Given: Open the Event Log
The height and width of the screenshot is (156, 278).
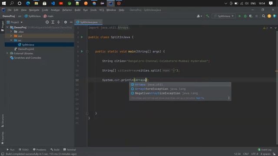Looking at the screenshot, I should [x=265, y=149].
